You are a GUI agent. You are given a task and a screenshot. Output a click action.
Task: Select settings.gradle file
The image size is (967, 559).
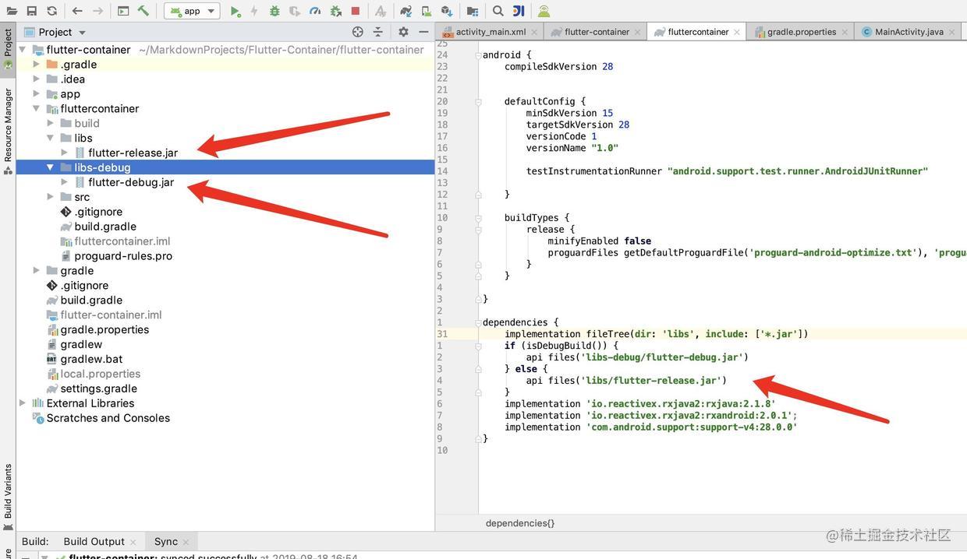(98, 388)
